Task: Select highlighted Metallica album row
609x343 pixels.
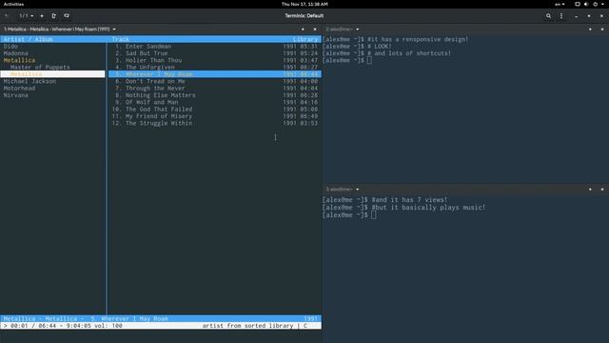Action: [53, 74]
